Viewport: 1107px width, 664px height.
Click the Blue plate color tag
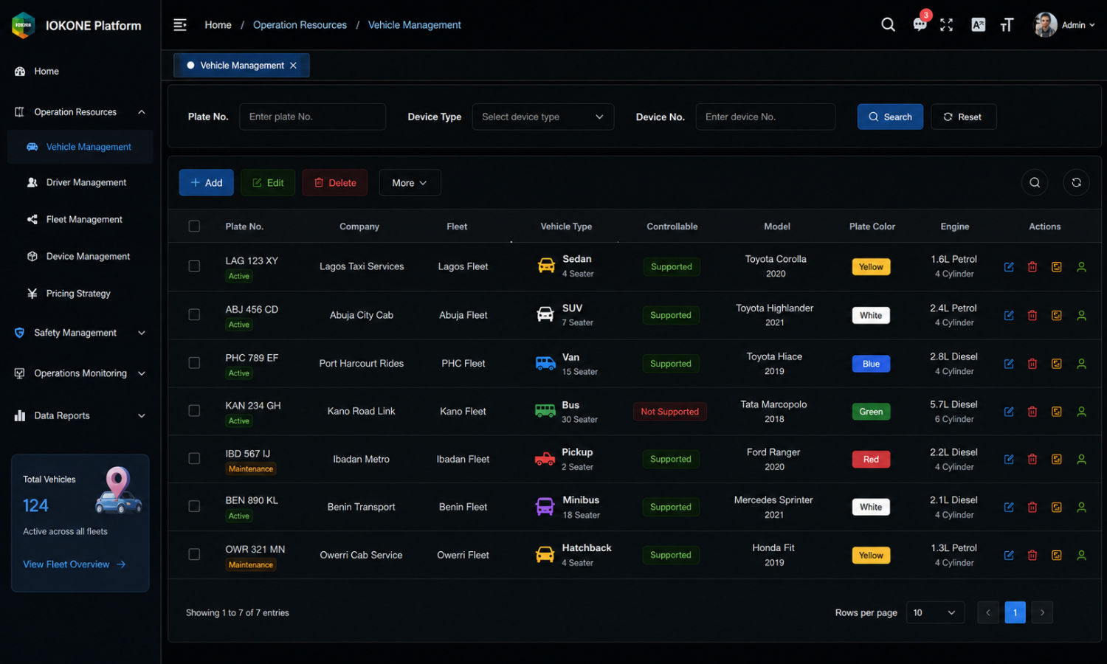(871, 364)
